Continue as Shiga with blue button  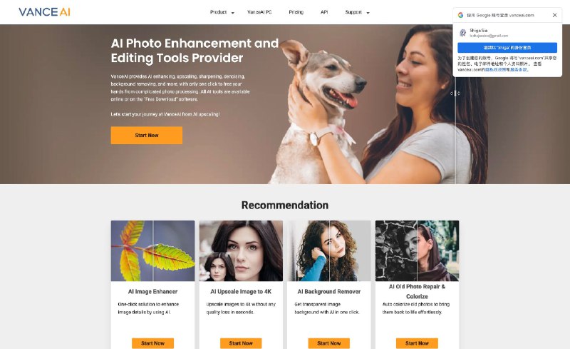point(507,48)
